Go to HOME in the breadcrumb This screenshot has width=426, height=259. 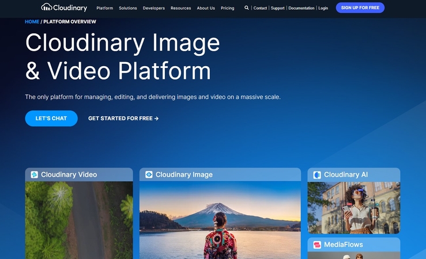click(x=32, y=22)
